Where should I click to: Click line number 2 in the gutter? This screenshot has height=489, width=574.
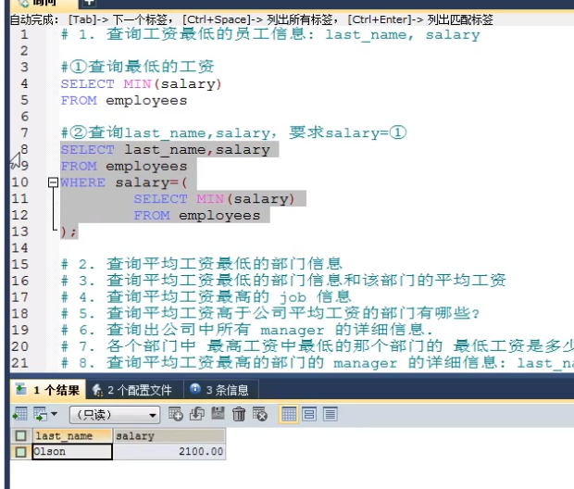coord(24,51)
